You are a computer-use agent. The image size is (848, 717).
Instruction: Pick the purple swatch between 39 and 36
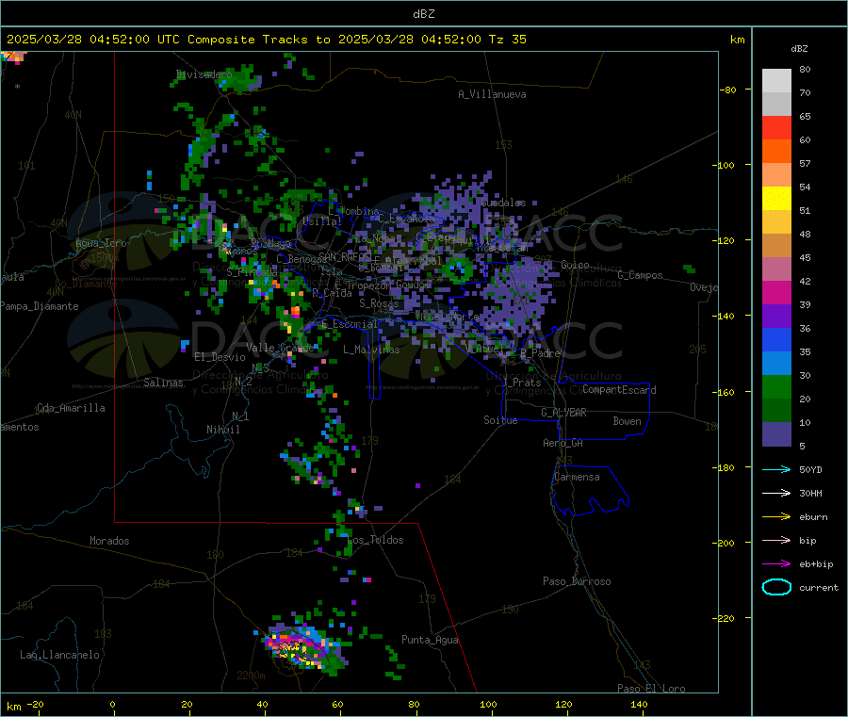[x=776, y=316]
